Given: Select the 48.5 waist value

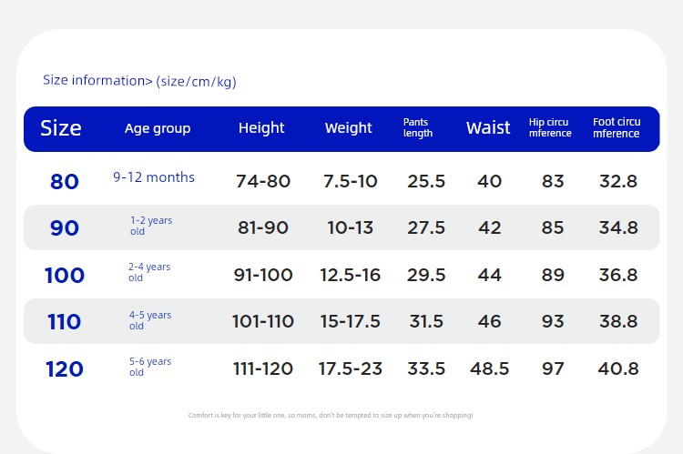Looking at the screenshot, I should [489, 368].
